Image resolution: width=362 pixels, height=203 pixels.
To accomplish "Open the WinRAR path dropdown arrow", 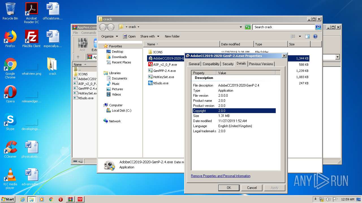I will point(337,57).
